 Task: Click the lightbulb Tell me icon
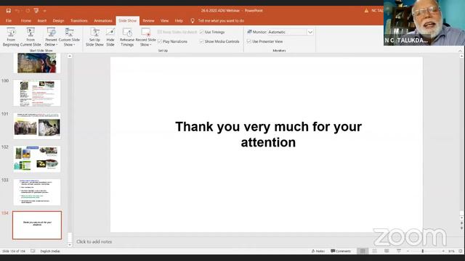tap(193, 21)
